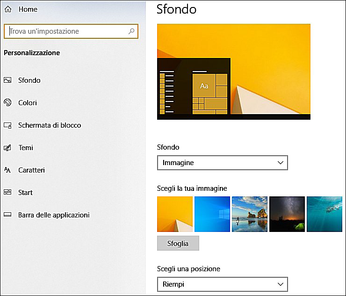This screenshot has height=296, width=346.
Task: Select the Start icon in the sidebar
Action: [7, 193]
